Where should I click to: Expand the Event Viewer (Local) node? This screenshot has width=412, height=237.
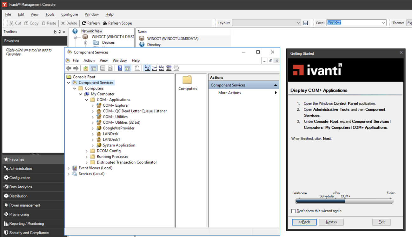pos(69,168)
